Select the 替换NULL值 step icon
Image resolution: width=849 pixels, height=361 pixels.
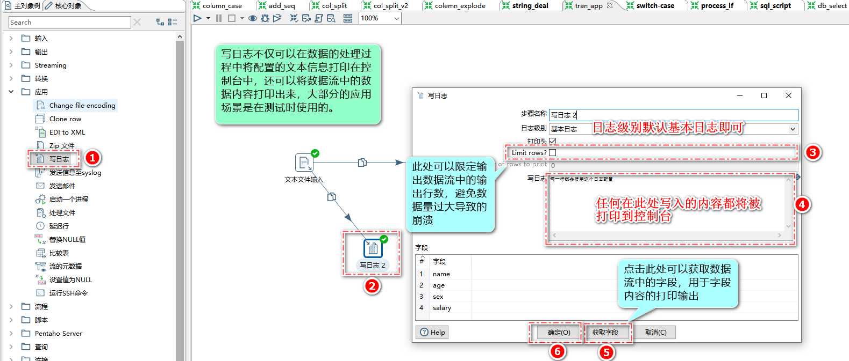[40, 239]
